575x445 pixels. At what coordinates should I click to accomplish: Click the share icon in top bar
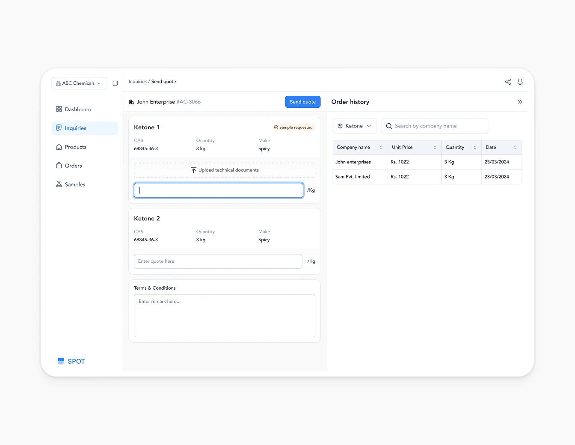[508, 81]
